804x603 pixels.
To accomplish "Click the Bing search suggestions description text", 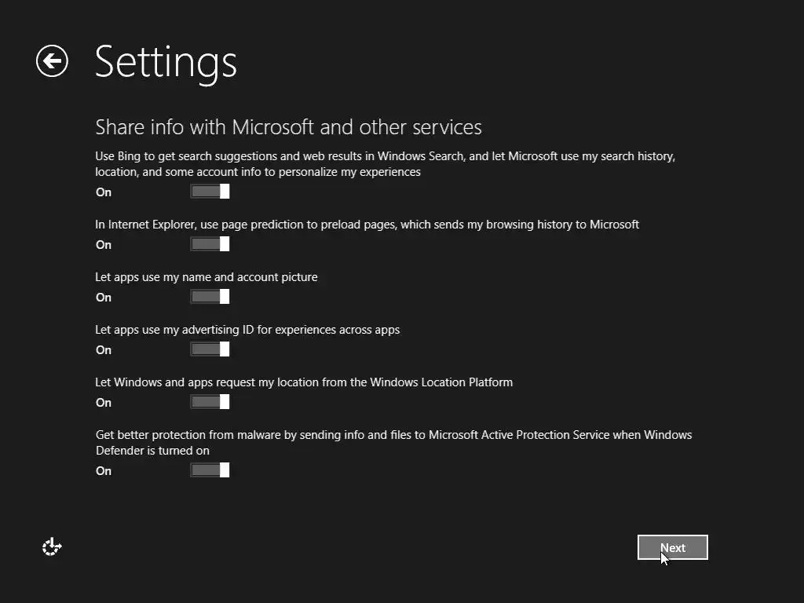I will (x=385, y=163).
